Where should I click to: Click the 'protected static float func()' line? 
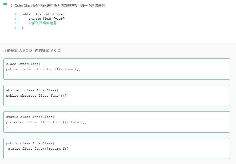tap(46, 122)
